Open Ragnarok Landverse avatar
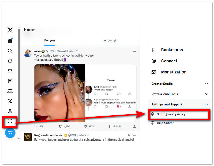The height and width of the screenshot is (166, 214). coord(28,137)
